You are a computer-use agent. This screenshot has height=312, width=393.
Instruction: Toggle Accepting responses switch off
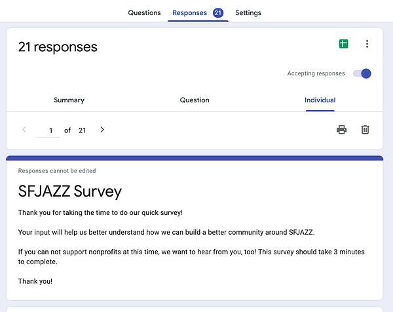pyautogui.click(x=362, y=73)
